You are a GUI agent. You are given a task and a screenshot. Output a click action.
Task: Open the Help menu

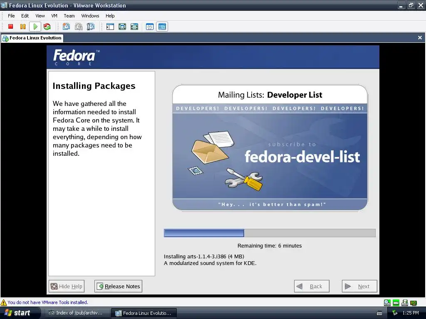point(110,16)
